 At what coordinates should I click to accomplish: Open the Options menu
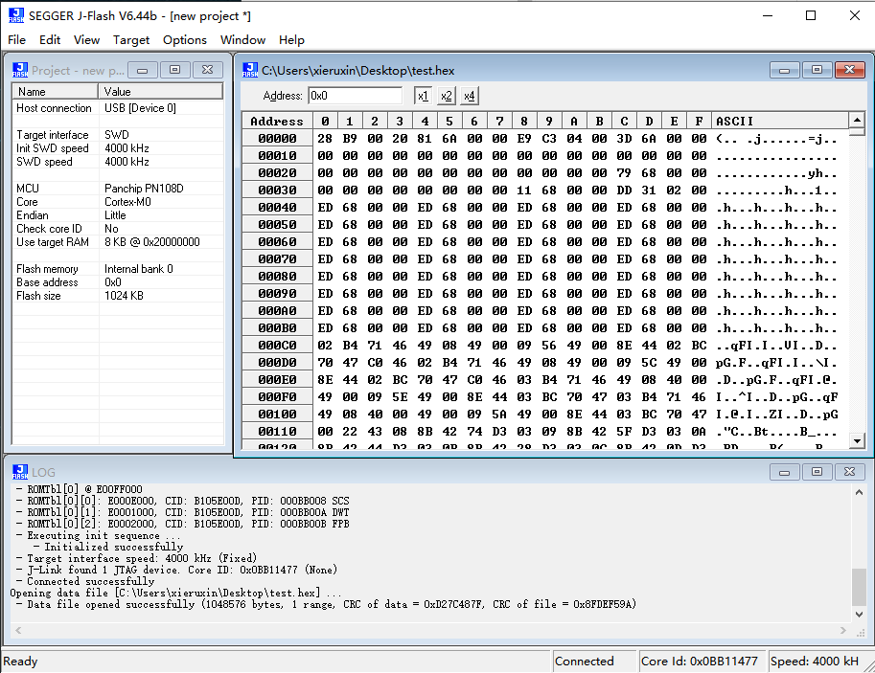click(185, 40)
